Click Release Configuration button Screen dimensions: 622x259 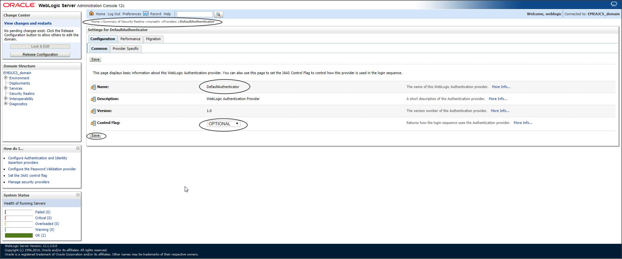(40, 54)
